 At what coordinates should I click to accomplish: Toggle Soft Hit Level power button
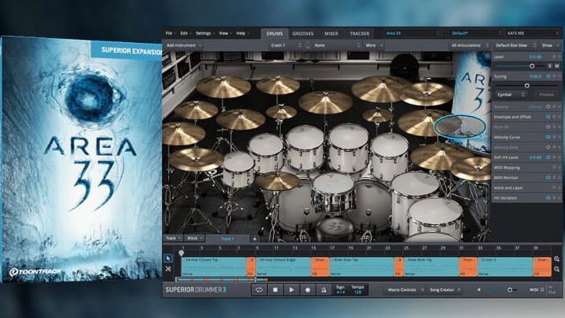click(548, 157)
